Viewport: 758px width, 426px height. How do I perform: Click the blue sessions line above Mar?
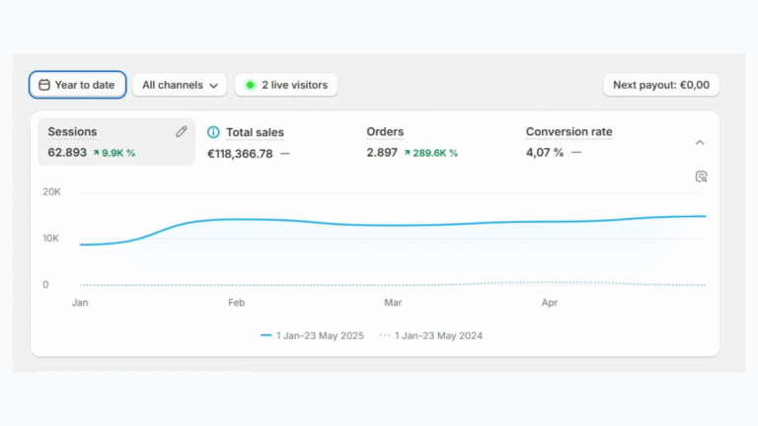[x=393, y=225]
